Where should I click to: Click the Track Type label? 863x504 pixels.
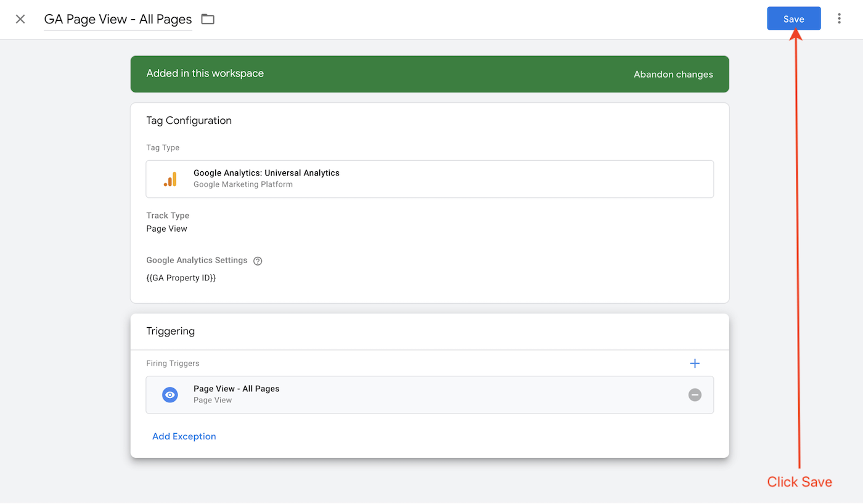tap(168, 216)
